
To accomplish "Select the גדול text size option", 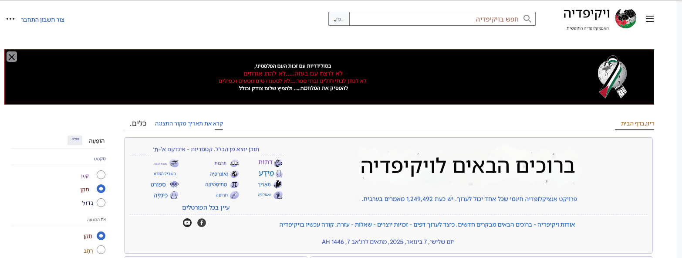I will (x=101, y=203).
